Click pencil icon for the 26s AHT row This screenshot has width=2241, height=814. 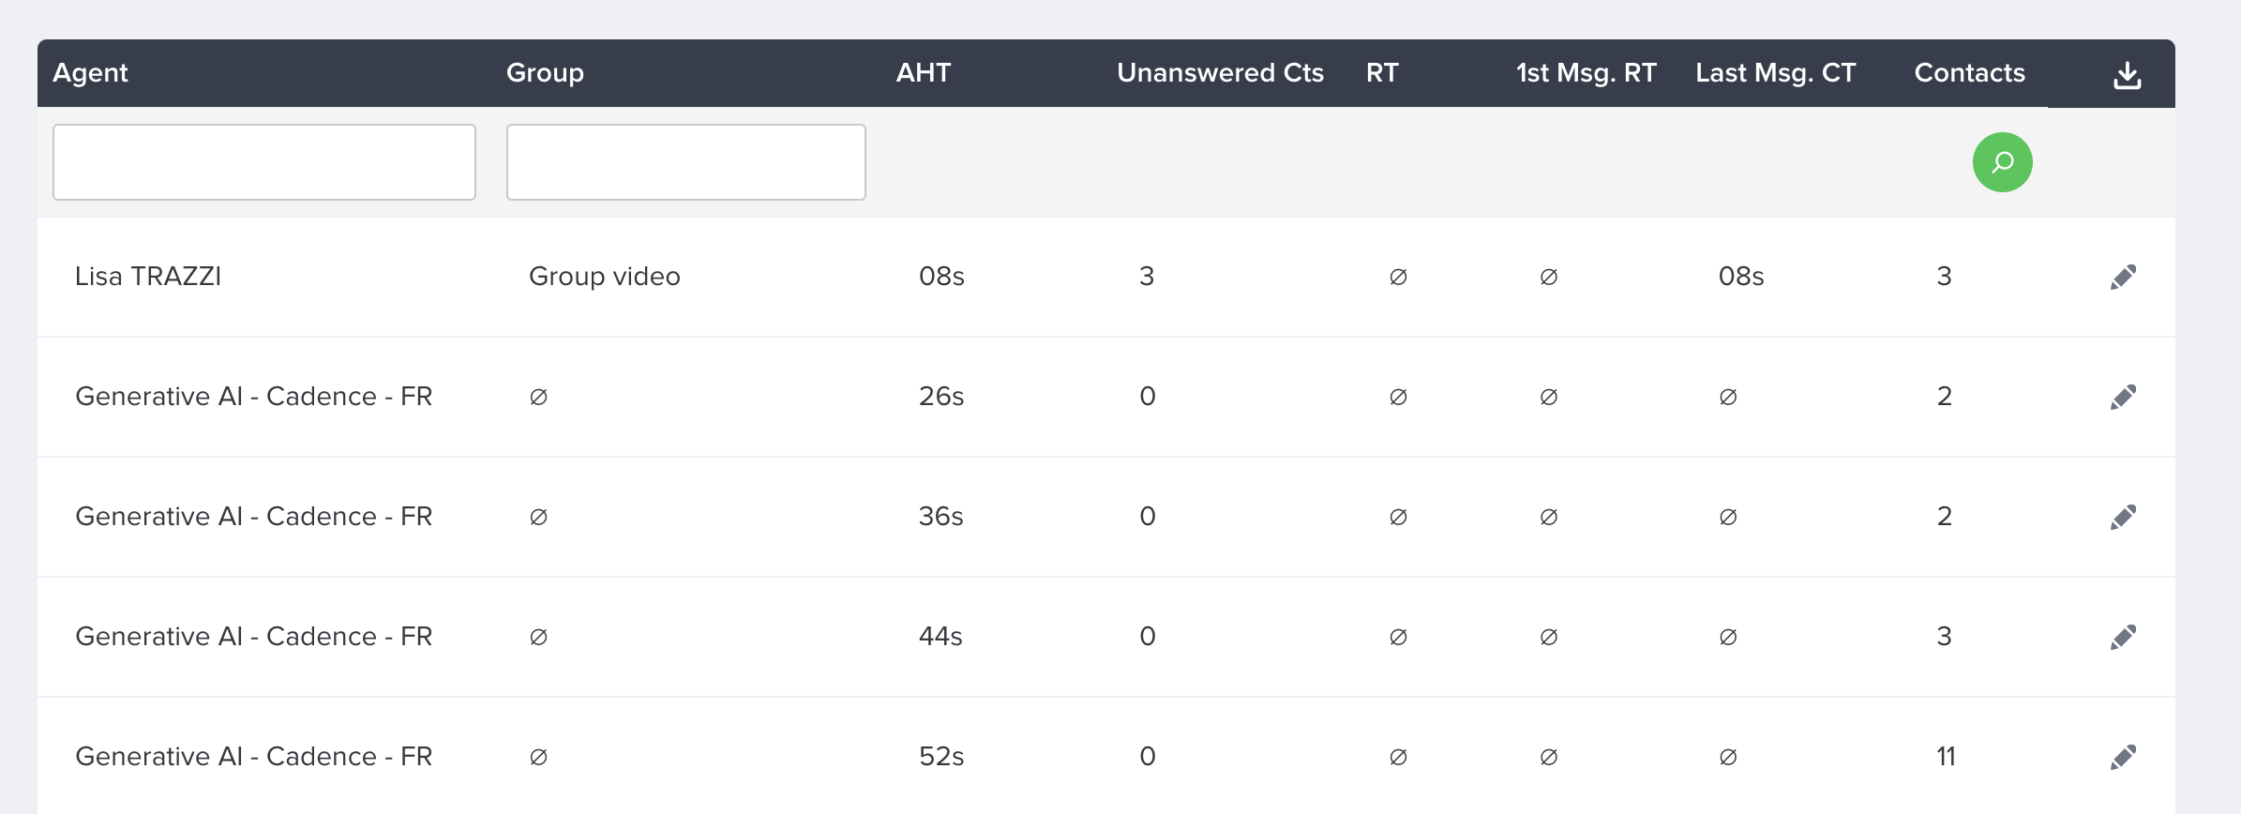[2123, 397]
